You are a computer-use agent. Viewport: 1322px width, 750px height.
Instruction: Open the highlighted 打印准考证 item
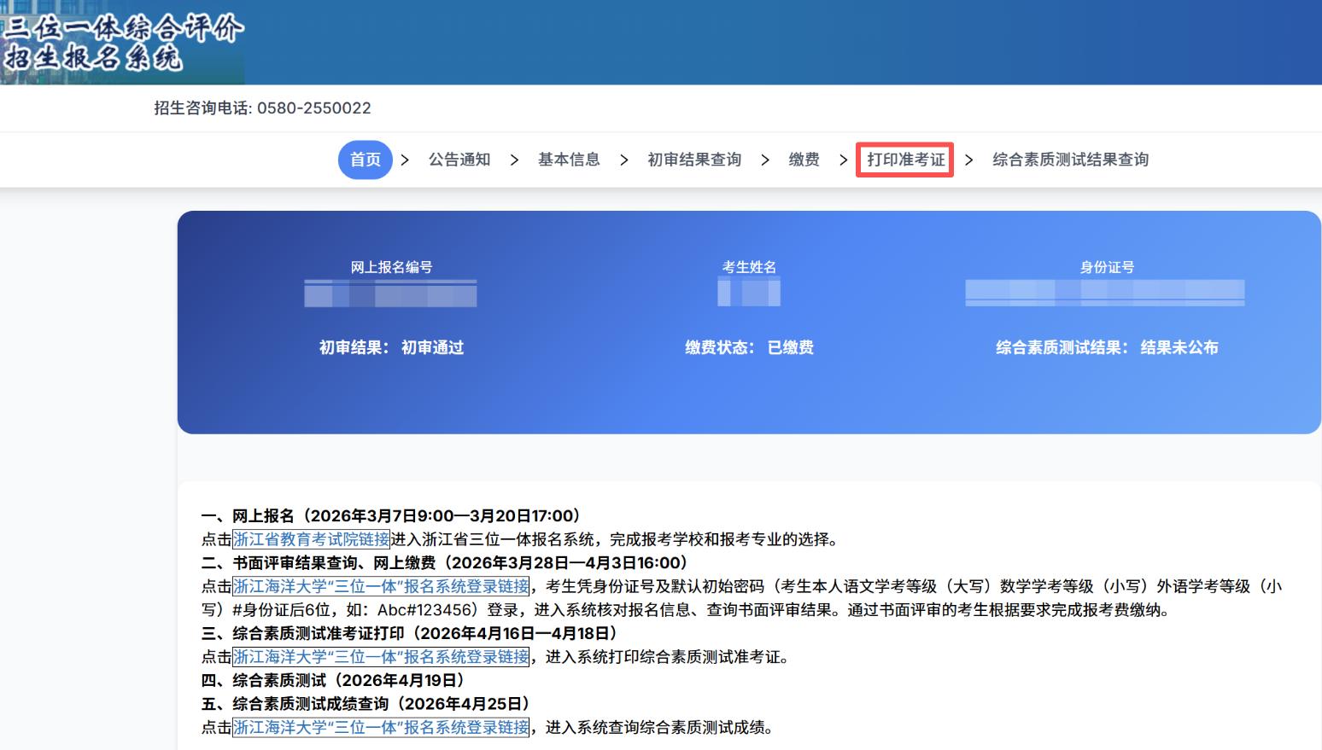coord(905,160)
